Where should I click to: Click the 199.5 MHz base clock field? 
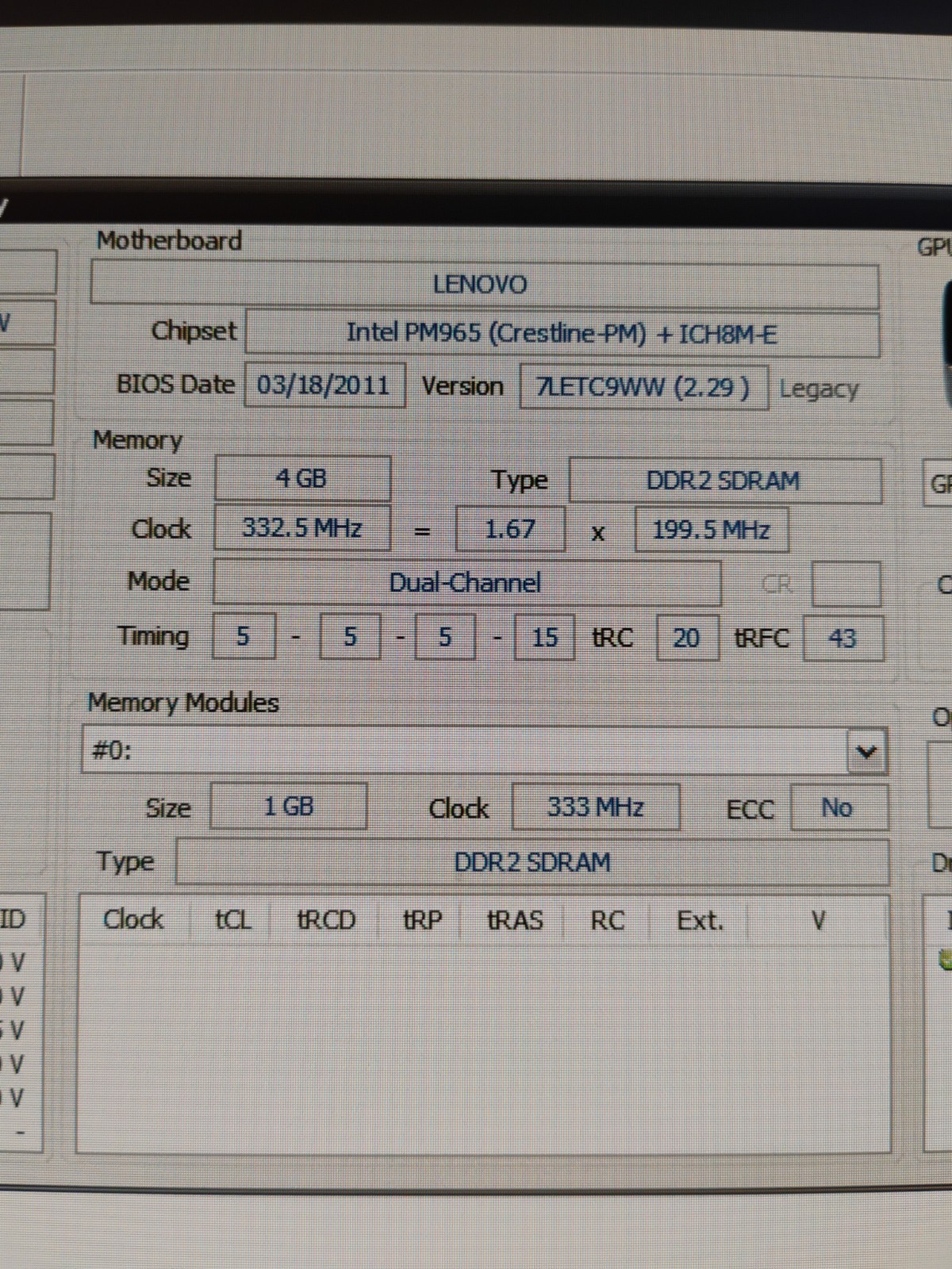pyautogui.click(x=712, y=530)
